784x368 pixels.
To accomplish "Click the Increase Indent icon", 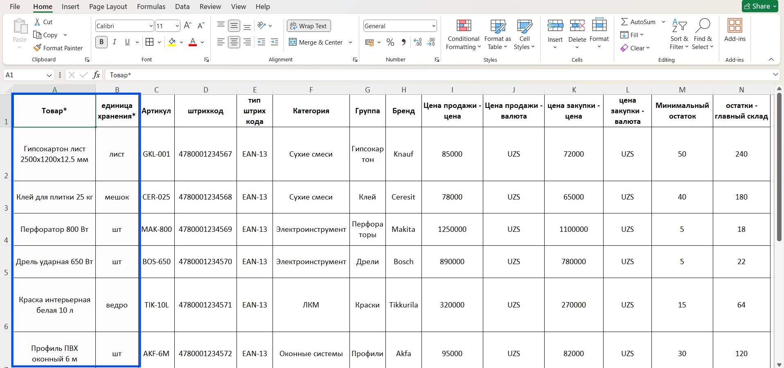I will tap(275, 42).
